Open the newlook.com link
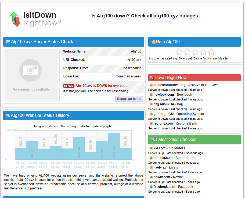 (164, 95)
